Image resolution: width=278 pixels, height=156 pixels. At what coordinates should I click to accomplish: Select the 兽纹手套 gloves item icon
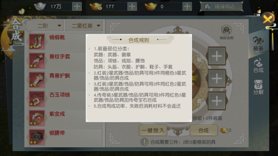click(37, 61)
